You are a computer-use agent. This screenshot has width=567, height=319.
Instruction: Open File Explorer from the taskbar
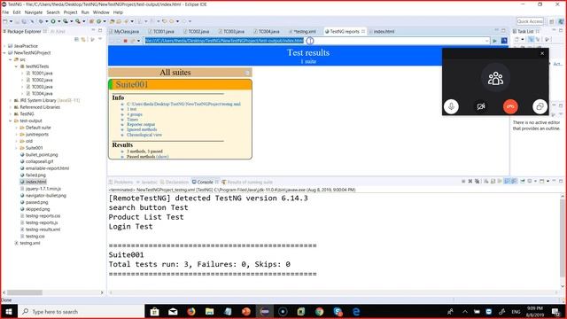[x=209, y=311]
